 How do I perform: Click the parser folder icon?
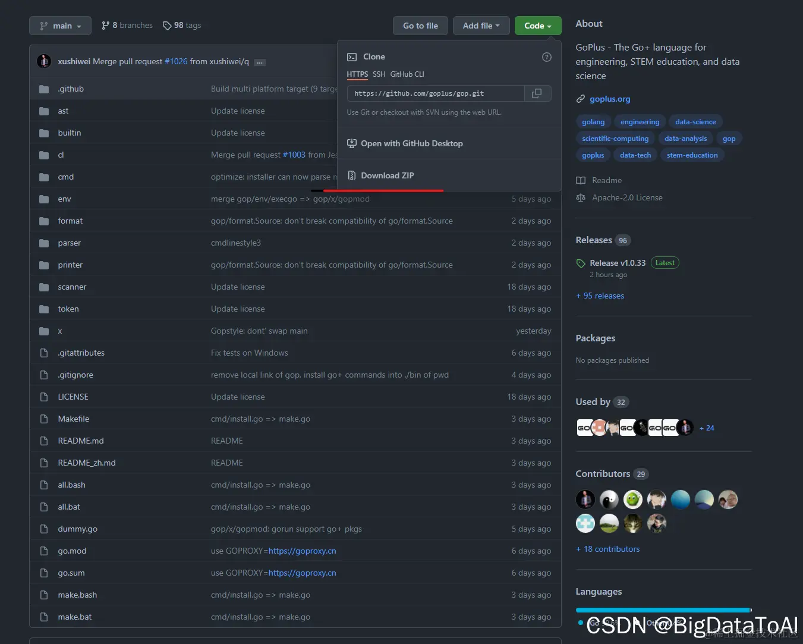tap(44, 243)
